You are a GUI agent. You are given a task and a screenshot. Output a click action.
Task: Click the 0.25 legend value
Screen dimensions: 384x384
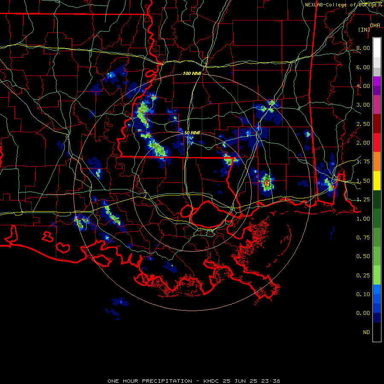(x=363, y=276)
